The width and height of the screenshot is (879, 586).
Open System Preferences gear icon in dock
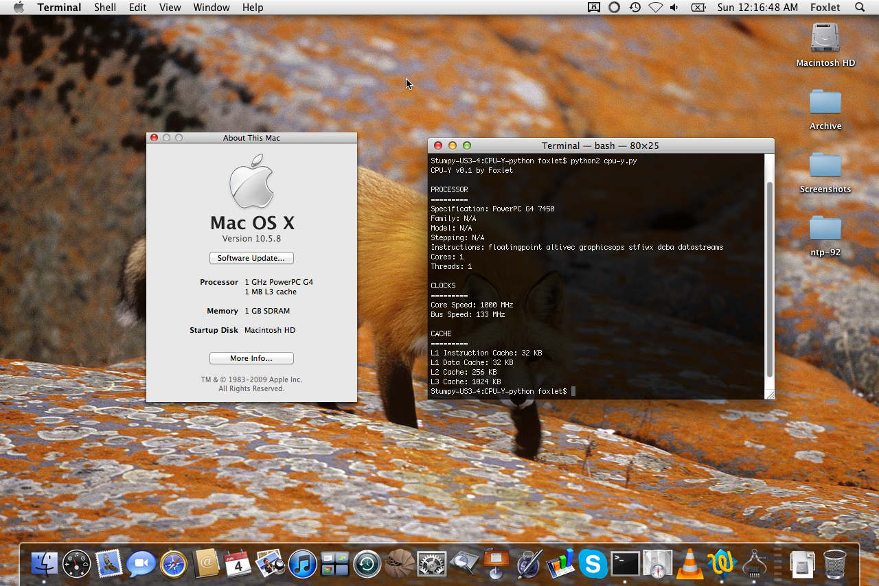click(x=431, y=564)
